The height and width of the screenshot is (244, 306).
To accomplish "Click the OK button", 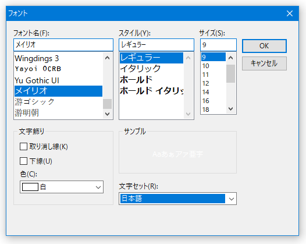I will pos(264,46).
